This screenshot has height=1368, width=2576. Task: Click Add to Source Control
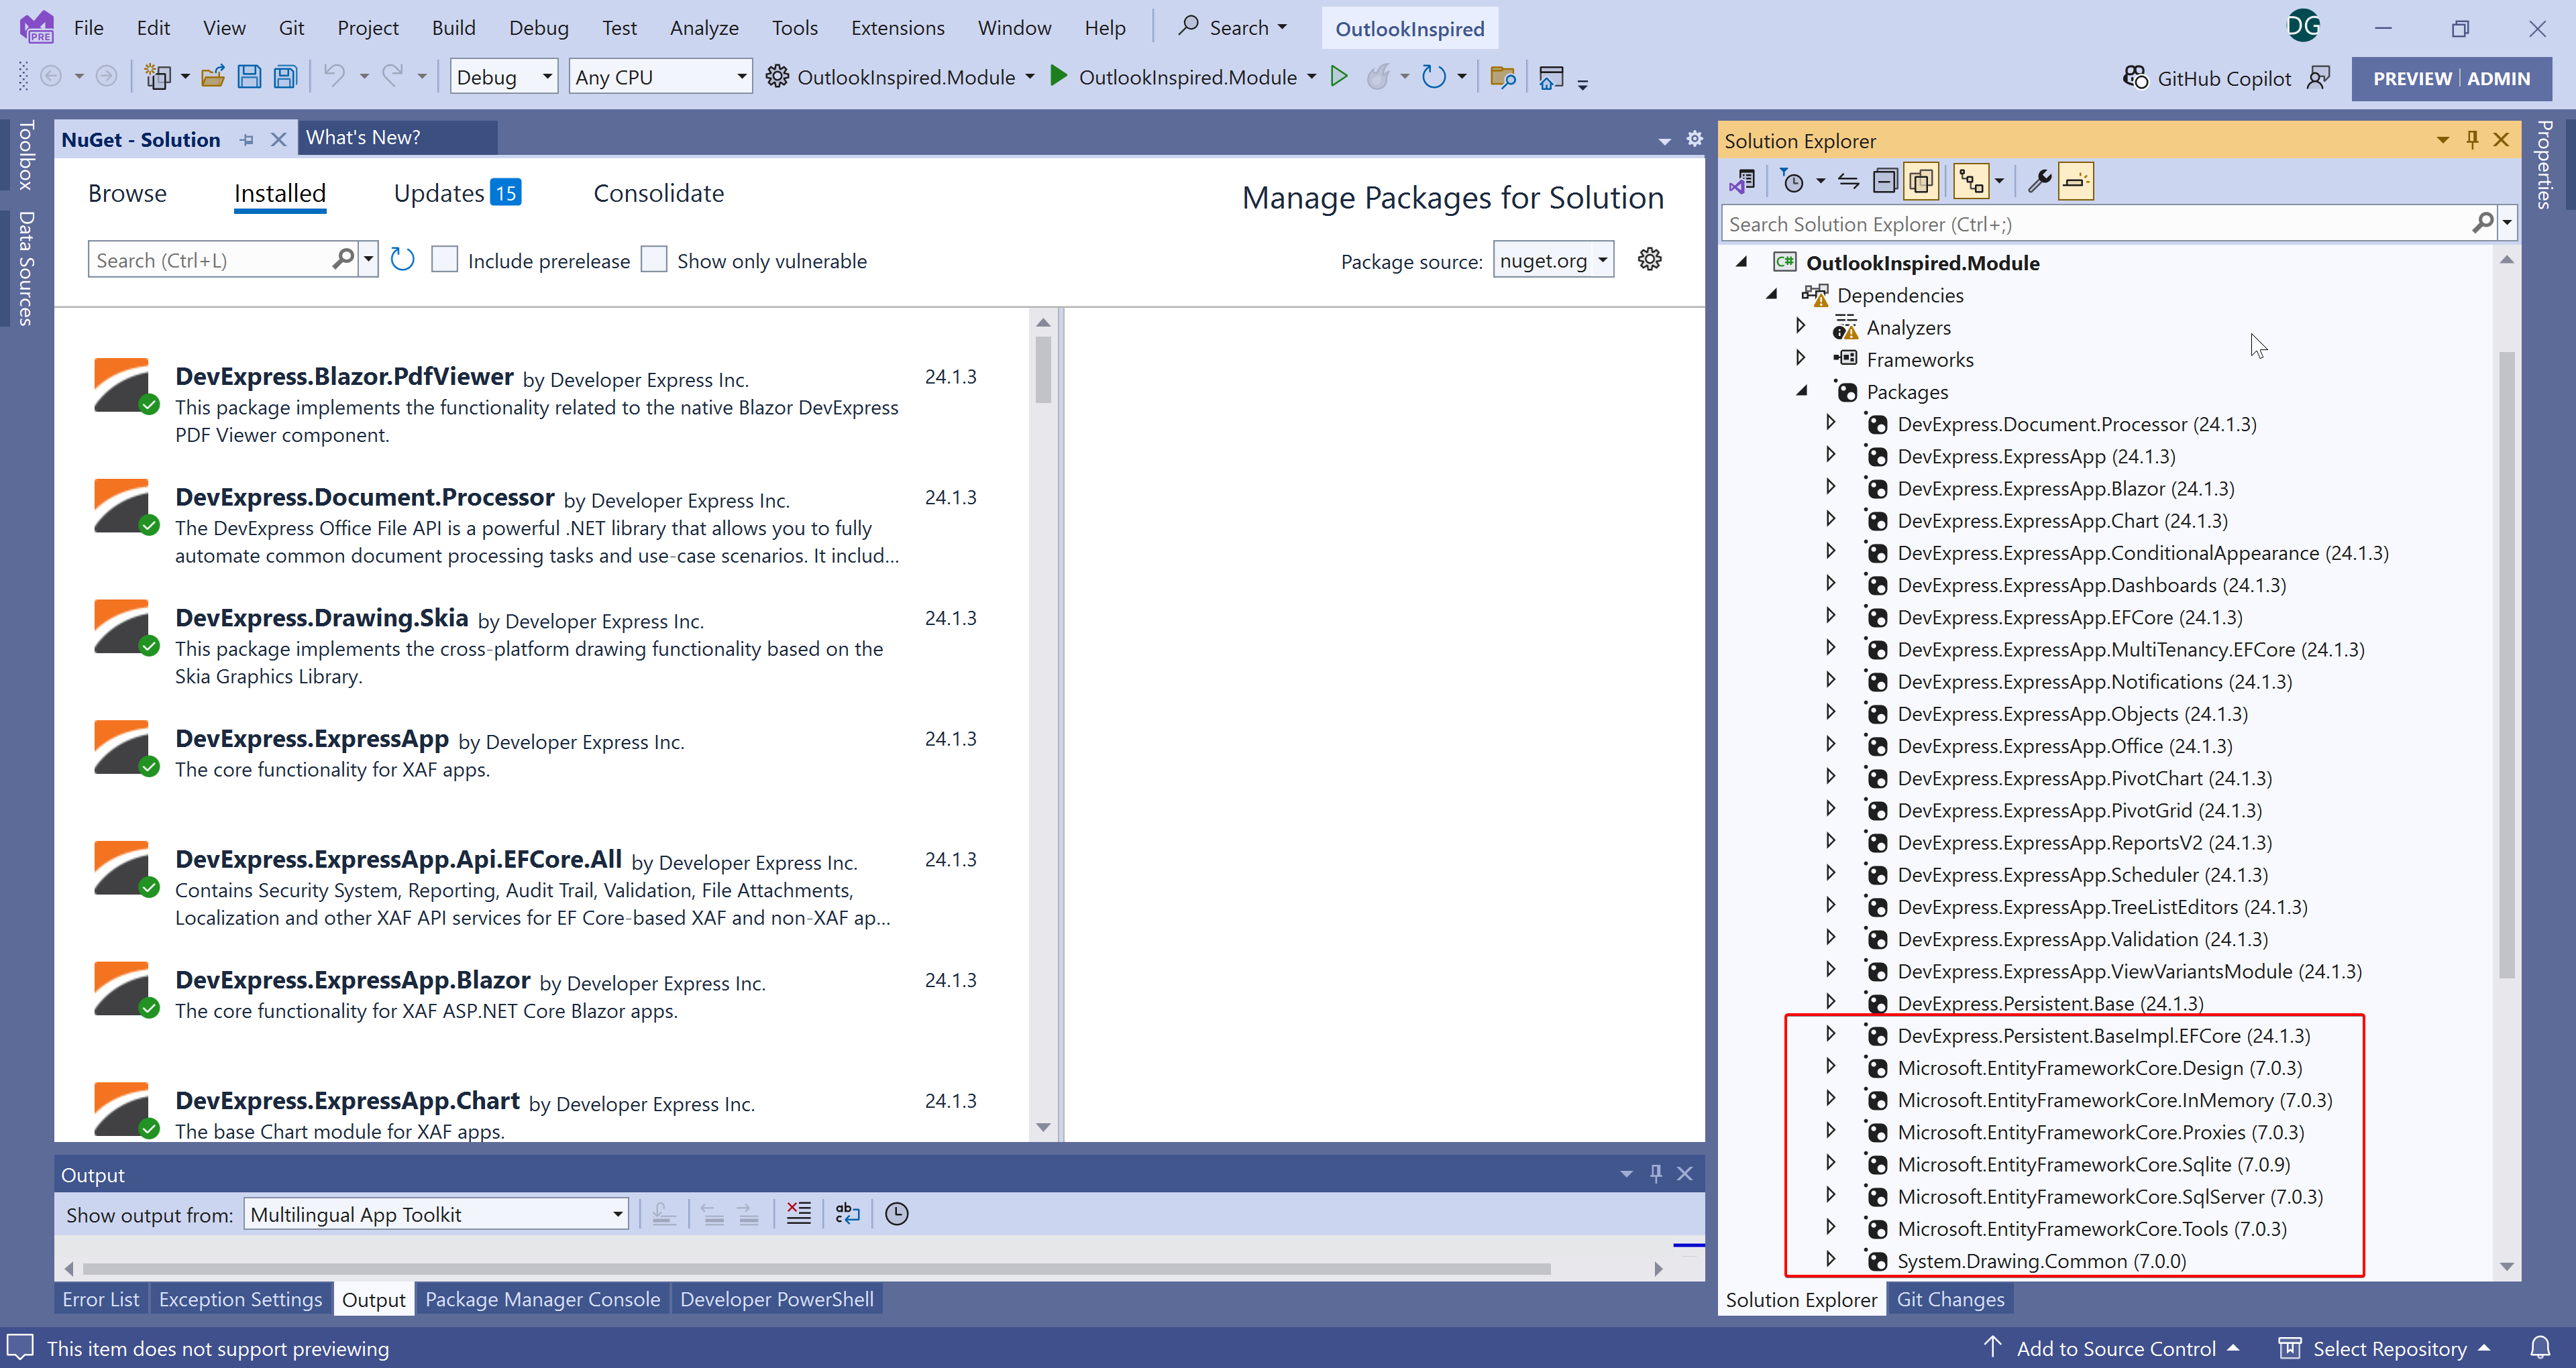(x=2111, y=1348)
